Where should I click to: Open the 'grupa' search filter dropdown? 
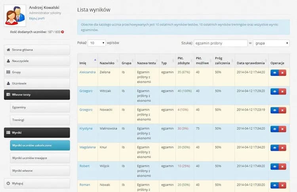[271, 43]
